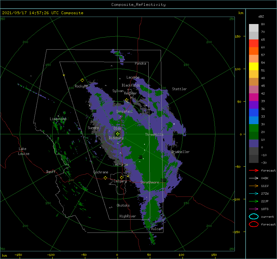
Task: Click the red 'forecast' ellipse icon
Action: point(254,224)
